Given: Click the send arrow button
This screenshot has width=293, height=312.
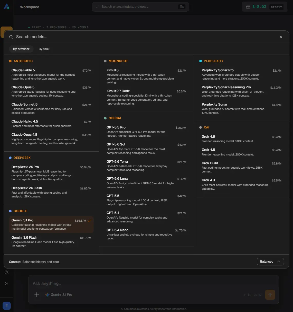Looking at the screenshot, I should tap(270, 295).
